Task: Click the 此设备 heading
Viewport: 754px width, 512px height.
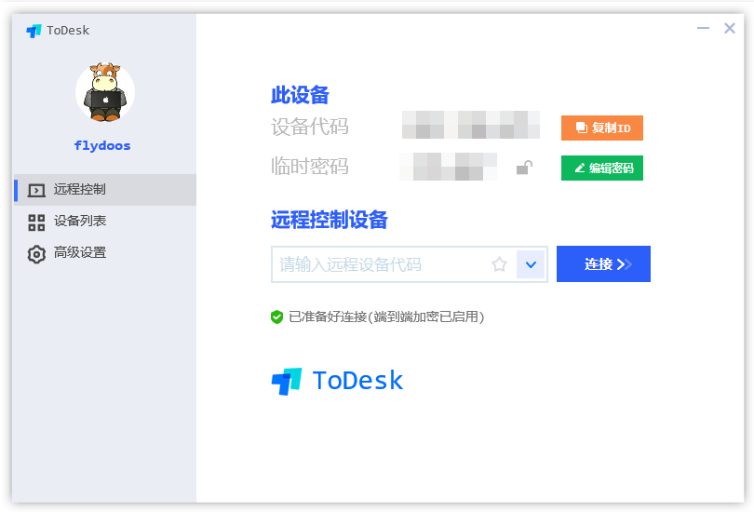Action: point(300,95)
